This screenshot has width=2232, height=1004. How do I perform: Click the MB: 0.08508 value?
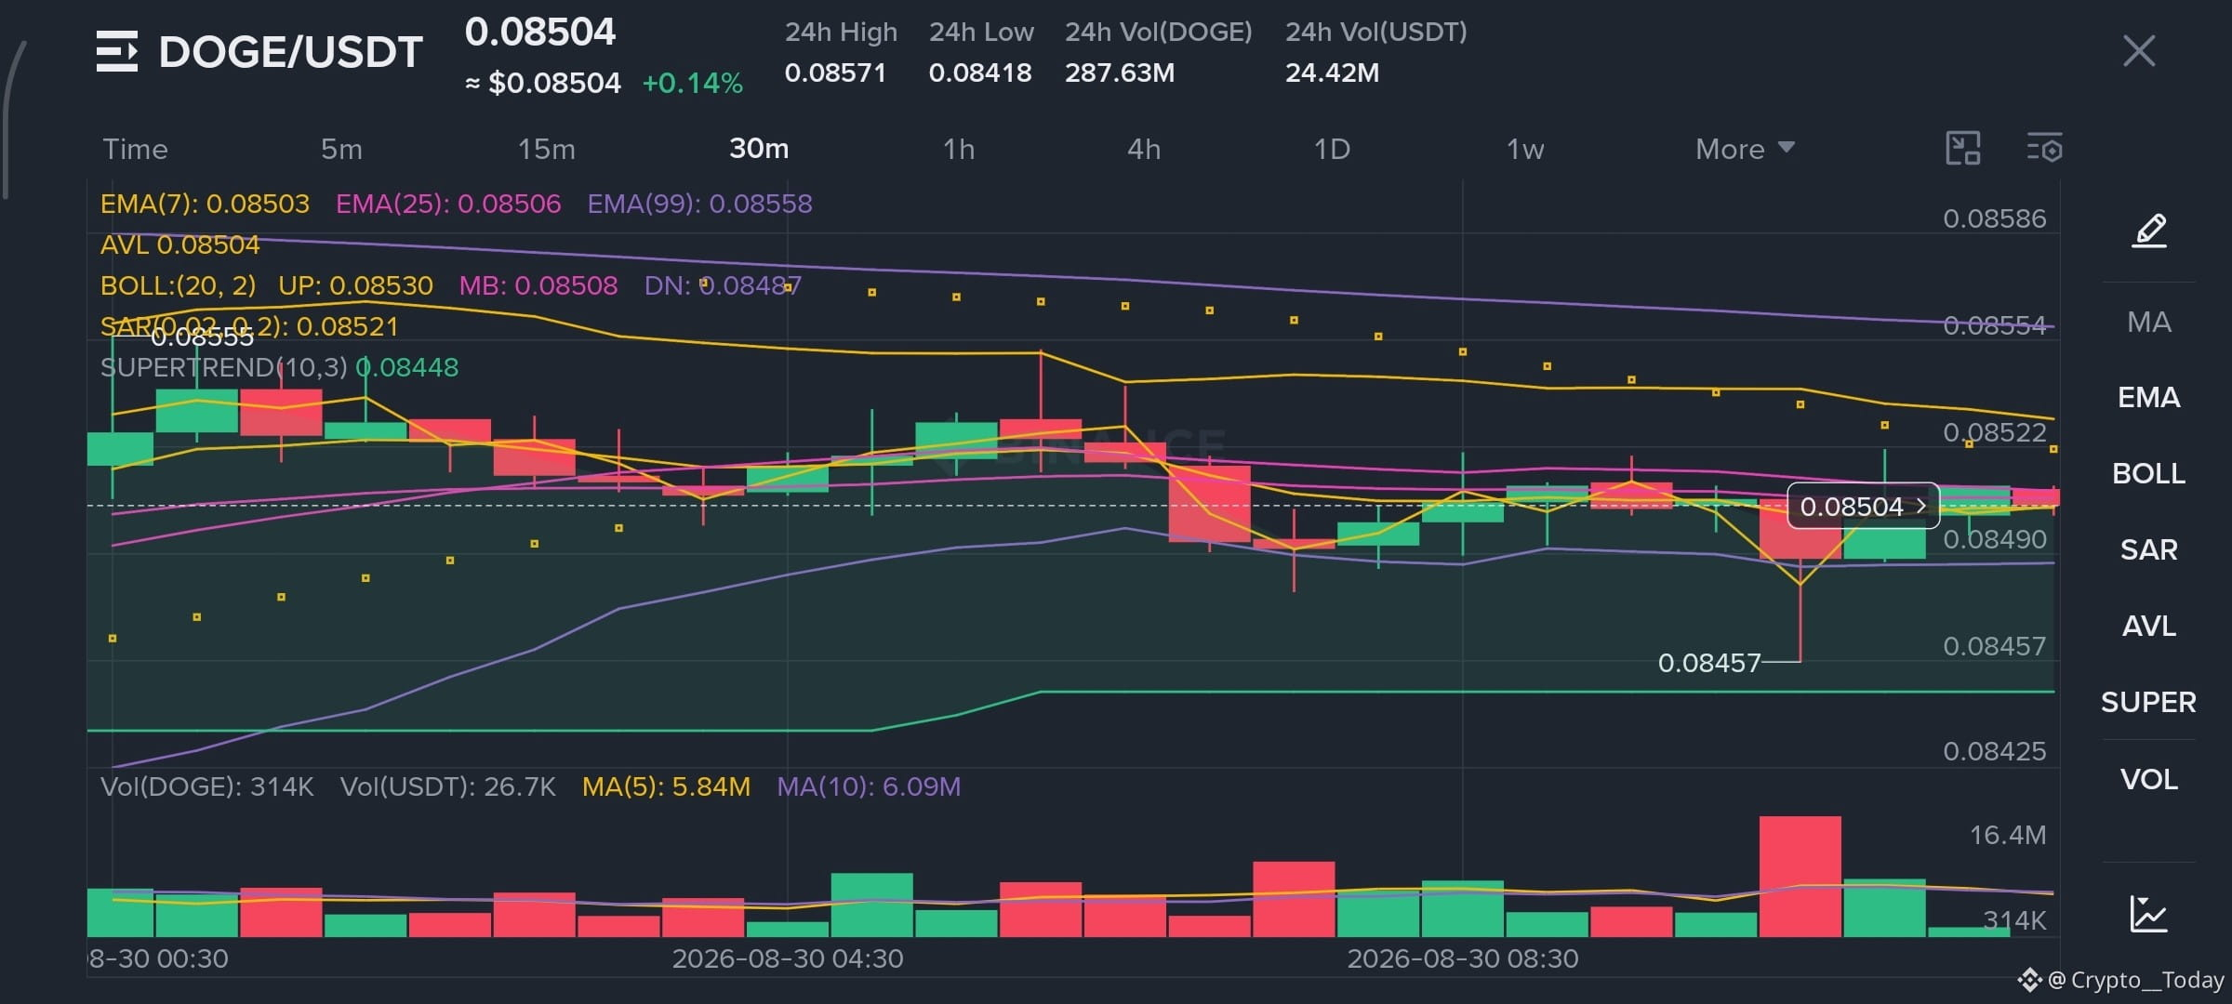[x=538, y=285]
